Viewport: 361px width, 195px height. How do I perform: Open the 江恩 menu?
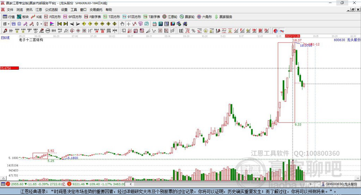click(39, 10)
